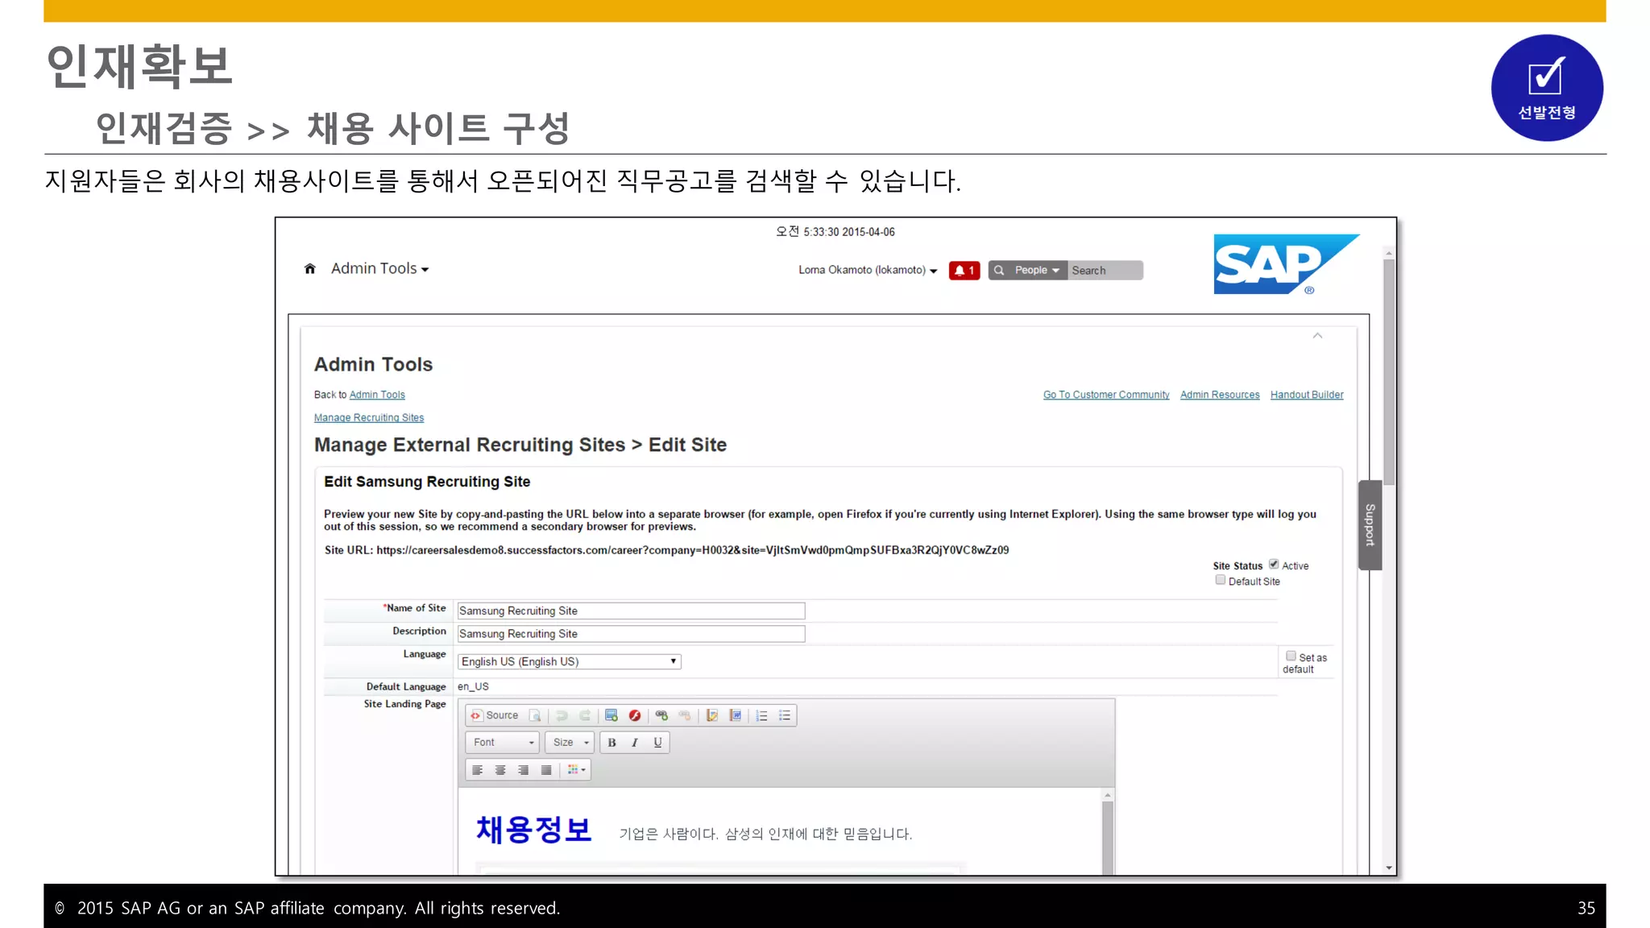Justify text alignment
This screenshot has width=1650, height=928.
(546, 770)
